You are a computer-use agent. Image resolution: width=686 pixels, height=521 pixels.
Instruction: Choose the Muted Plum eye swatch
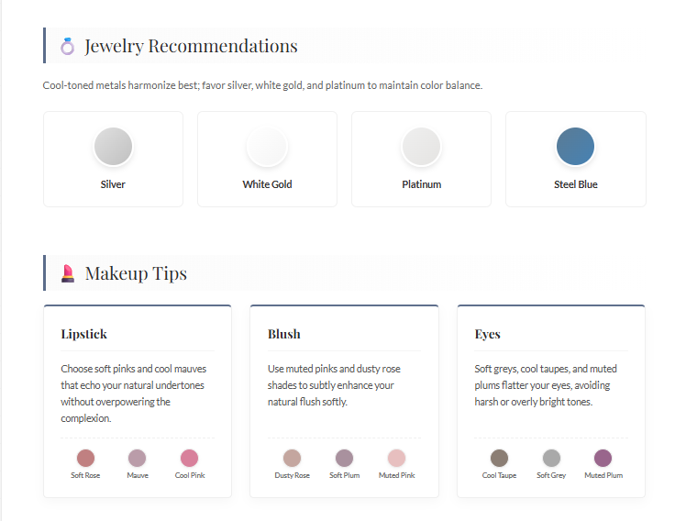[x=603, y=458]
